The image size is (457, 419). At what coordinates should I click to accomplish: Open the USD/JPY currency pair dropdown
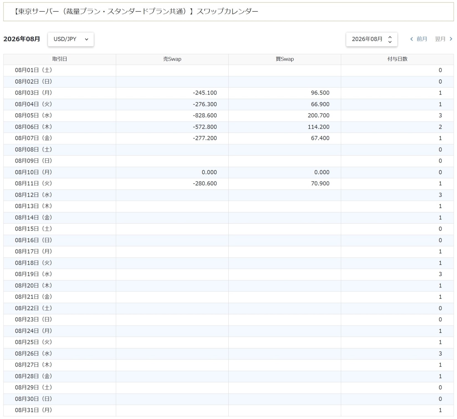click(71, 39)
